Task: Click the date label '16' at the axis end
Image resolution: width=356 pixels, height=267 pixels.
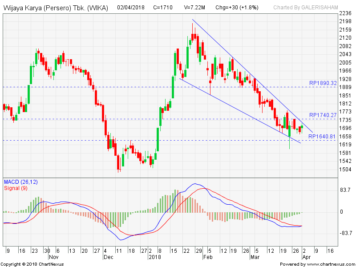Action: (x=331, y=251)
